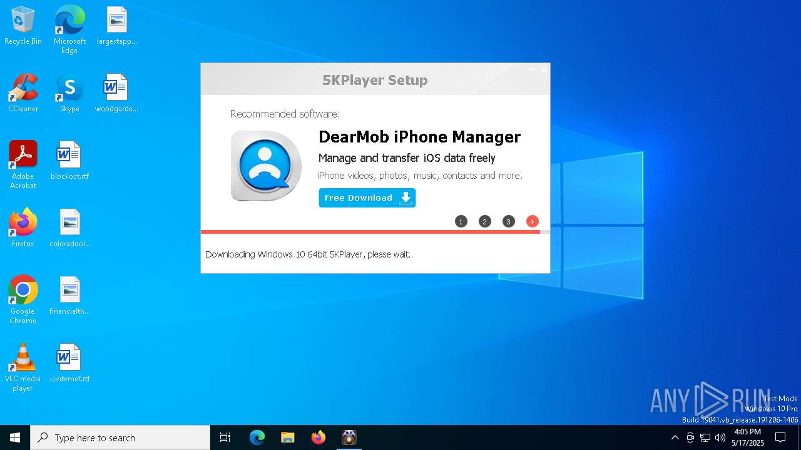
Task: Select Adobe Acrobat desktop shortcut
Action: 23,165
